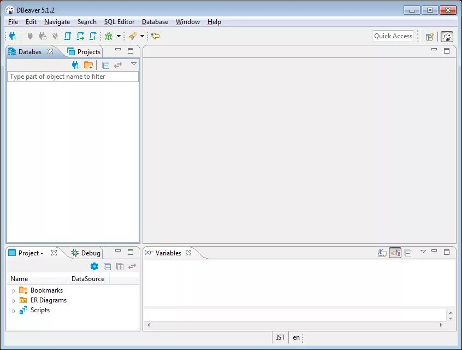Click the New Connection plug icon in main toolbar
This screenshot has height=350, width=462.
(13, 36)
